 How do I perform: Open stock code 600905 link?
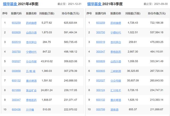coord(100,71)
